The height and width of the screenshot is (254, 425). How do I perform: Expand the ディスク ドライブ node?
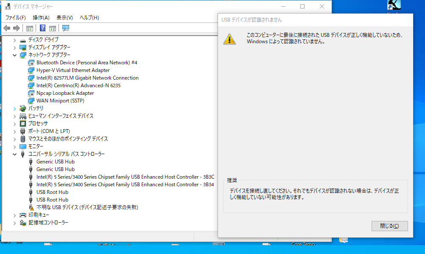[15, 40]
